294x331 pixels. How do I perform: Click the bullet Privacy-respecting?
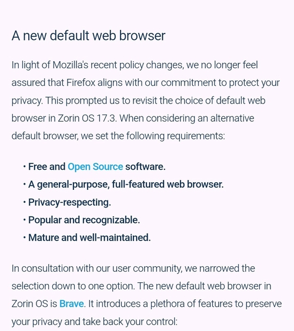(69, 202)
